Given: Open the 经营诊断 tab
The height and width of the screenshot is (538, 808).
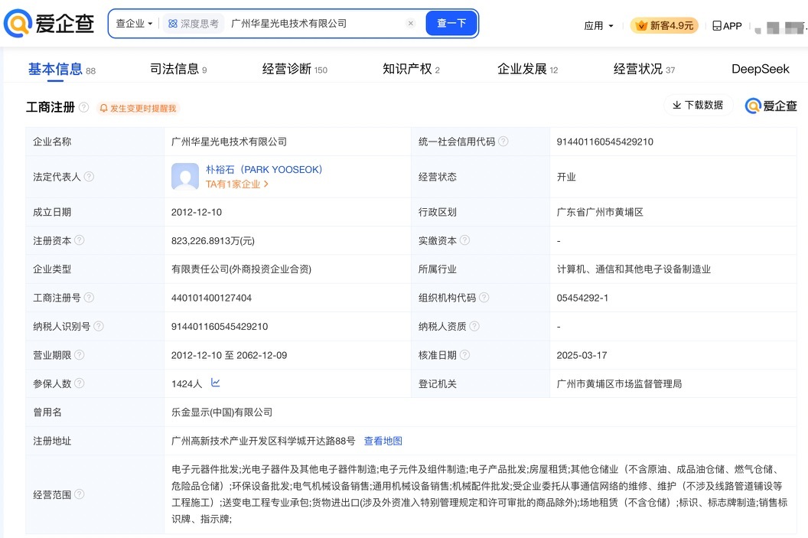Looking at the screenshot, I should [x=295, y=69].
